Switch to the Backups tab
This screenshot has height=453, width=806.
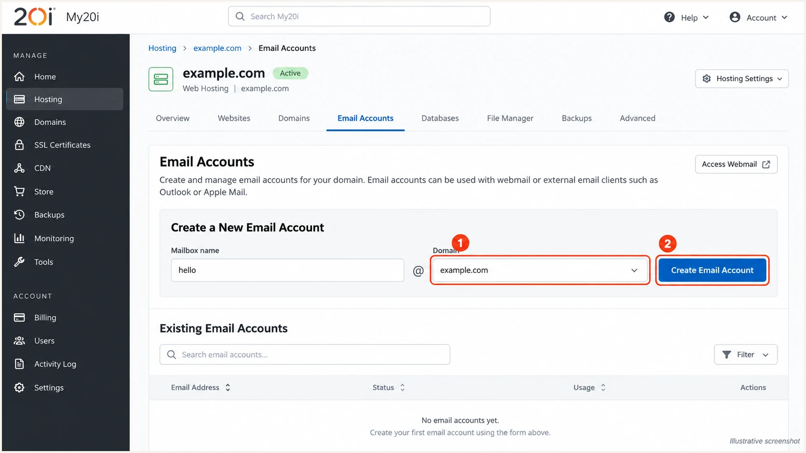[x=577, y=118]
